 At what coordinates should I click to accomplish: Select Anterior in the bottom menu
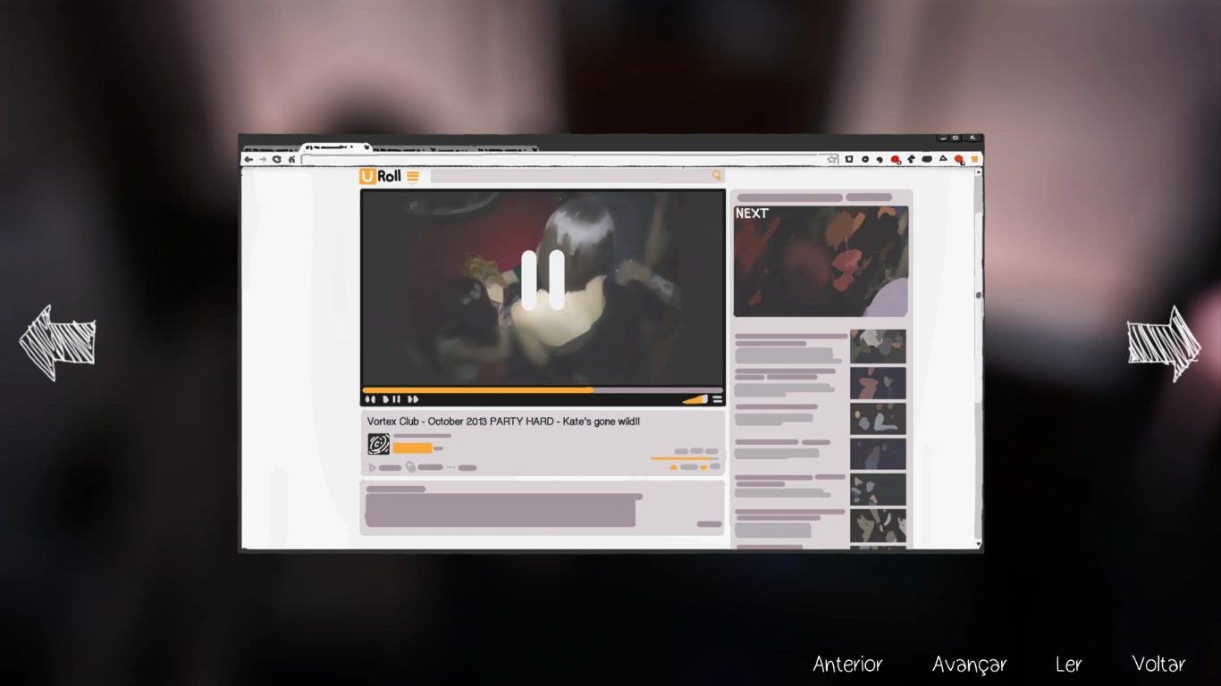(847, 664)
